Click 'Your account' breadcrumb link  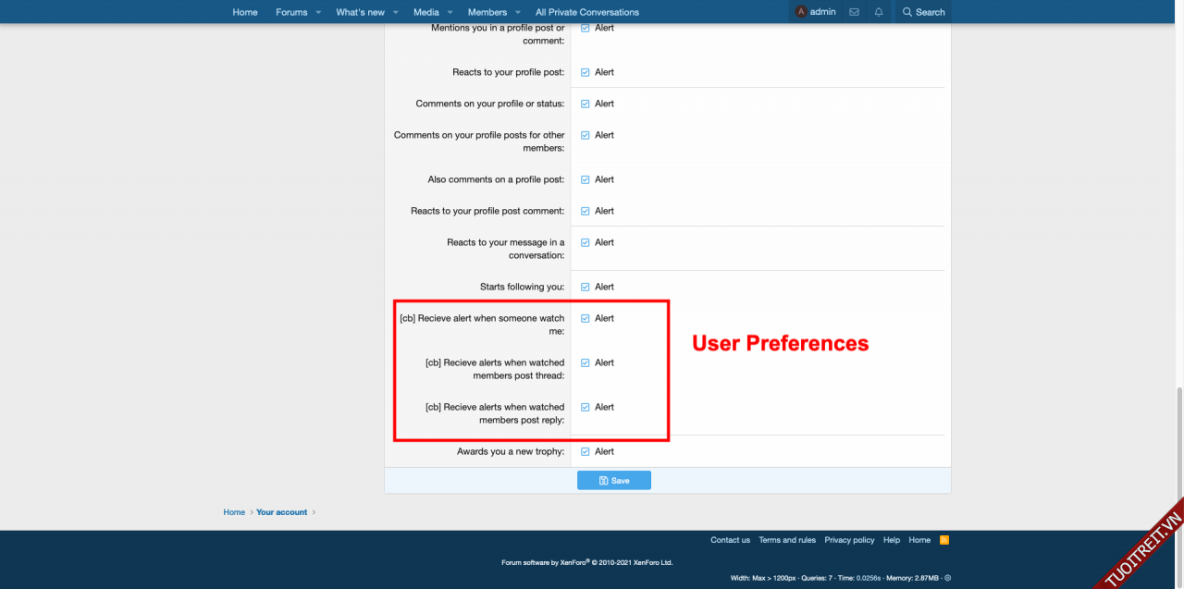coord(281,512)
